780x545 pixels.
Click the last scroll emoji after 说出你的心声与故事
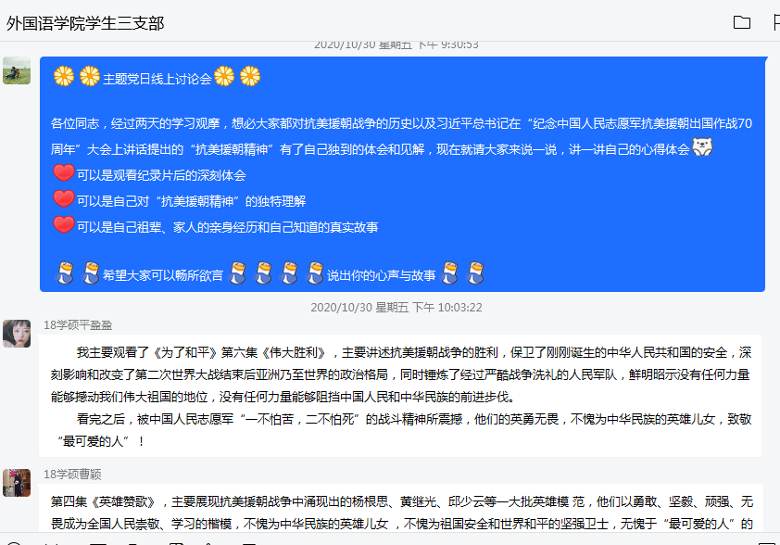pyautogui.click(x=476, y=273)
